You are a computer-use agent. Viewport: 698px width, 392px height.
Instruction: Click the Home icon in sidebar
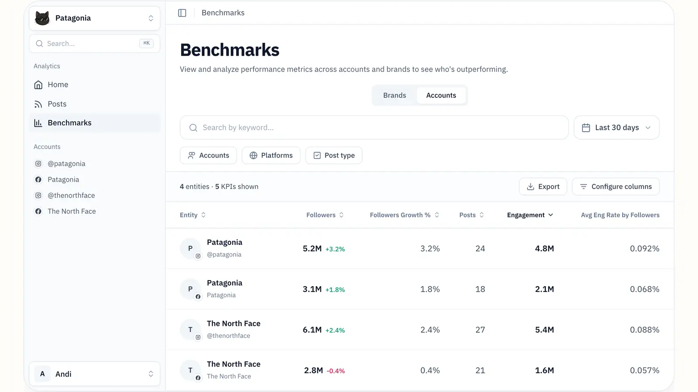click(38, 84)
